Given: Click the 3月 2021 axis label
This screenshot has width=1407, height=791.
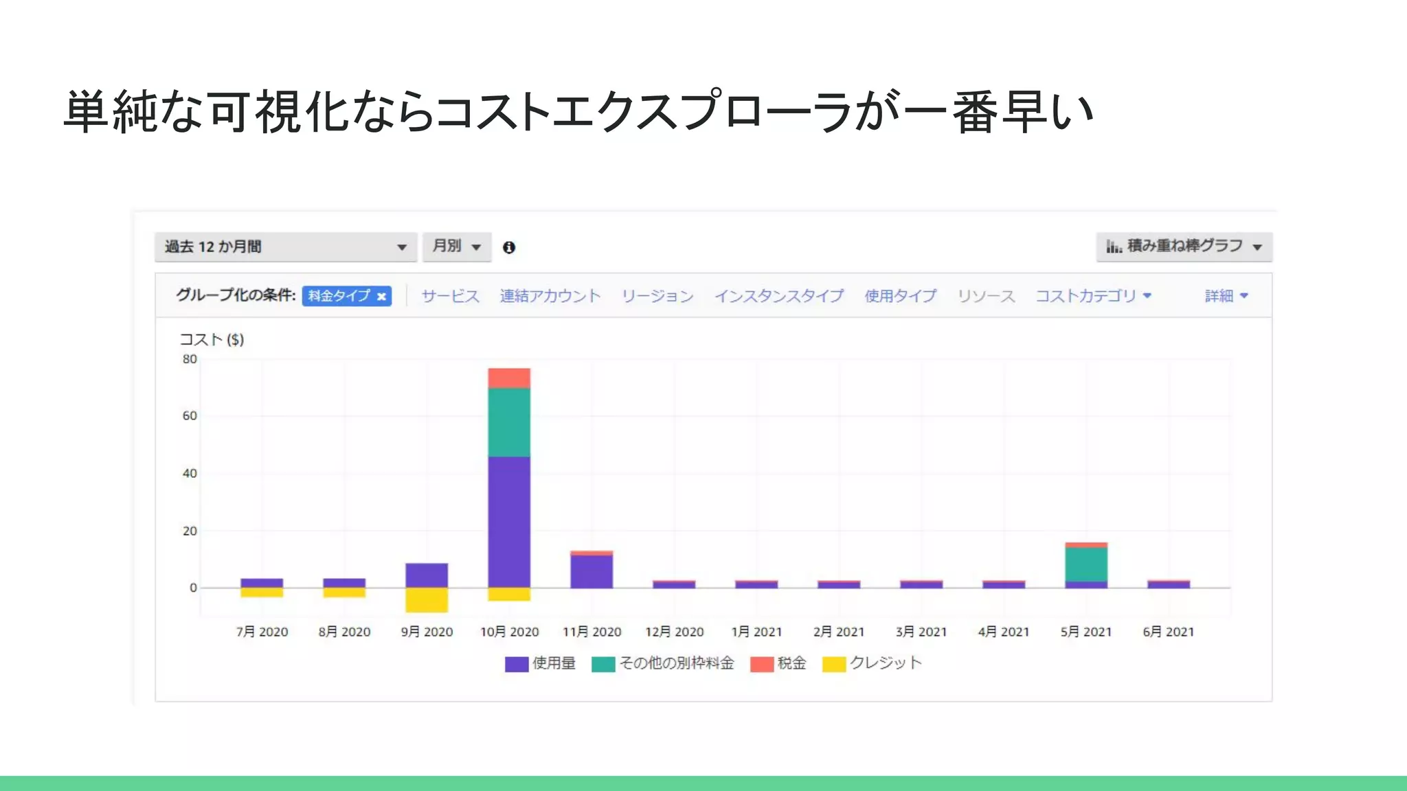Looking at the screenshot, I should [921, 632].
